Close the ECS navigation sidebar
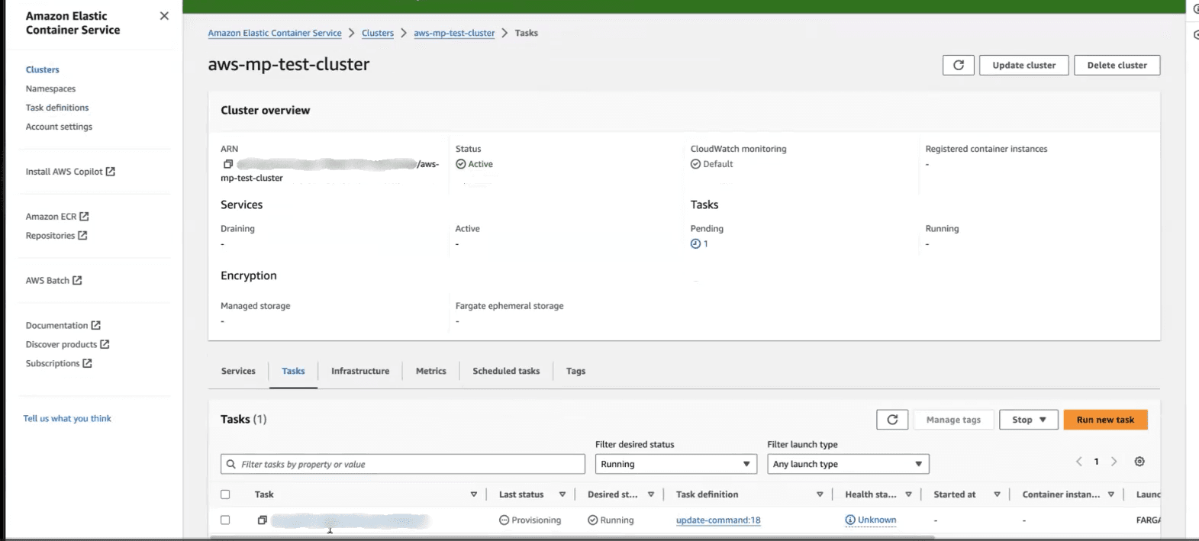The width and height of the screenshot is (1199, 541). [164, 16]
